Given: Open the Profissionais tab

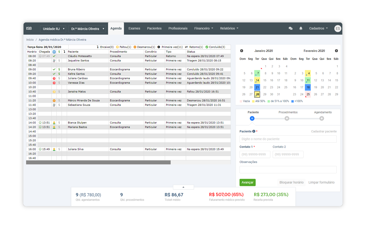Looking at the screenshot, I should tap(178, 28).
